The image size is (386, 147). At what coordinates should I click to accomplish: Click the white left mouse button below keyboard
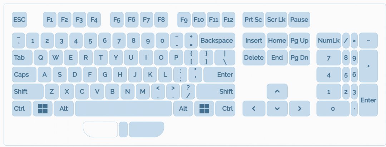tap(100, 129)
